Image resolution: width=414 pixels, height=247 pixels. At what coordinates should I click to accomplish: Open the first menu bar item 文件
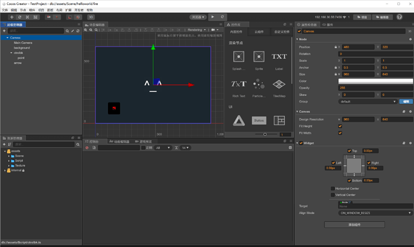tap(5, 10)
